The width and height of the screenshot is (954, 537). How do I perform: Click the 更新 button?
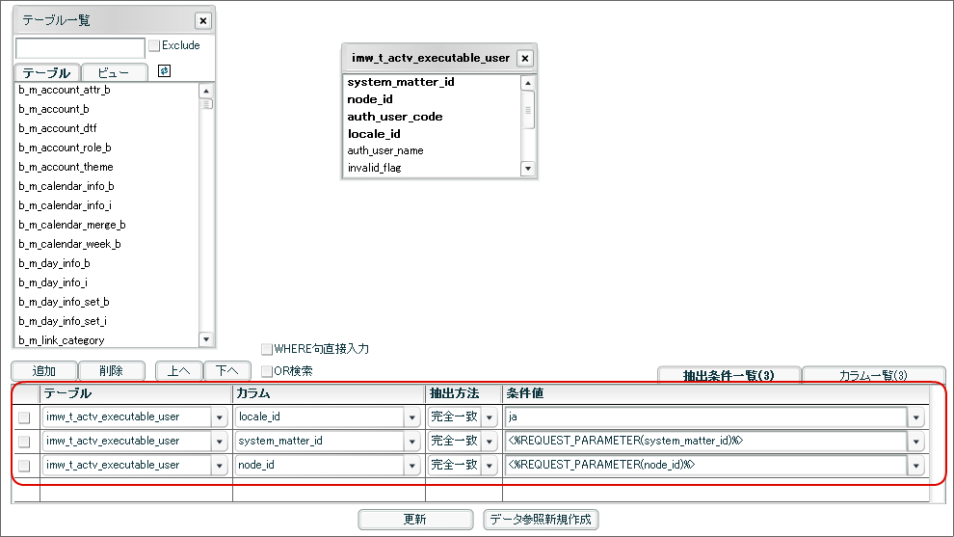pos(415,520)
